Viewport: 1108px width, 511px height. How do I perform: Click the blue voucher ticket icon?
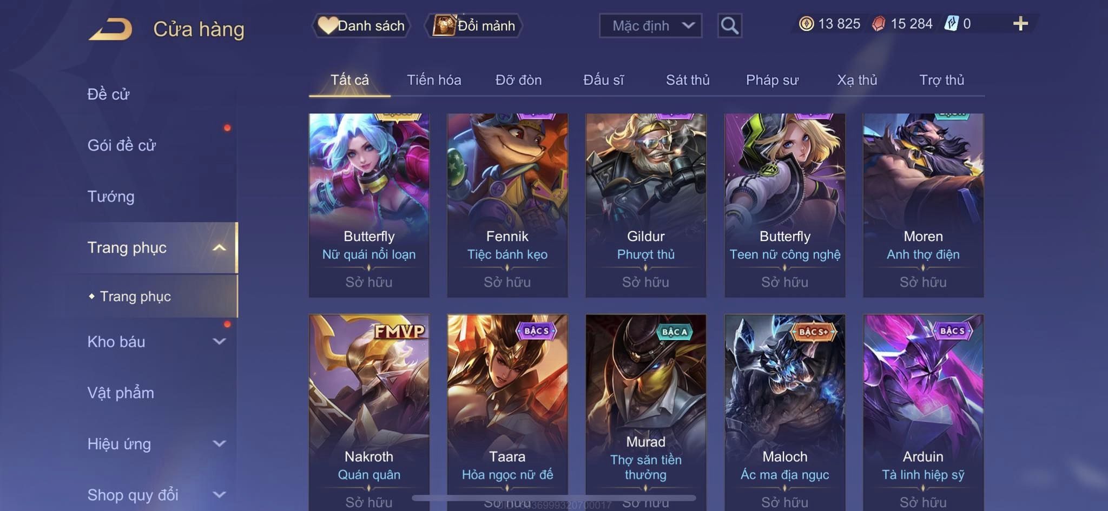[951, 24]
